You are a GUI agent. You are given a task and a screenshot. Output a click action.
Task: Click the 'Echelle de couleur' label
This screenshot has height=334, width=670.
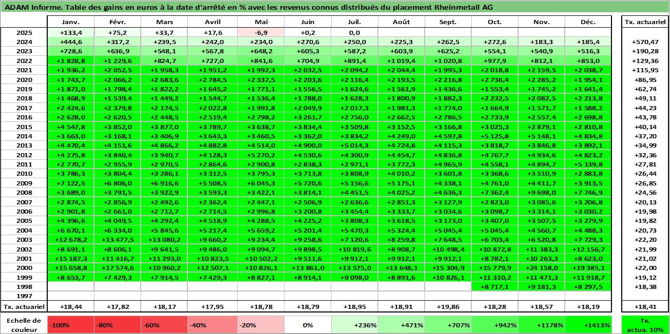click(x=23, y=324)
